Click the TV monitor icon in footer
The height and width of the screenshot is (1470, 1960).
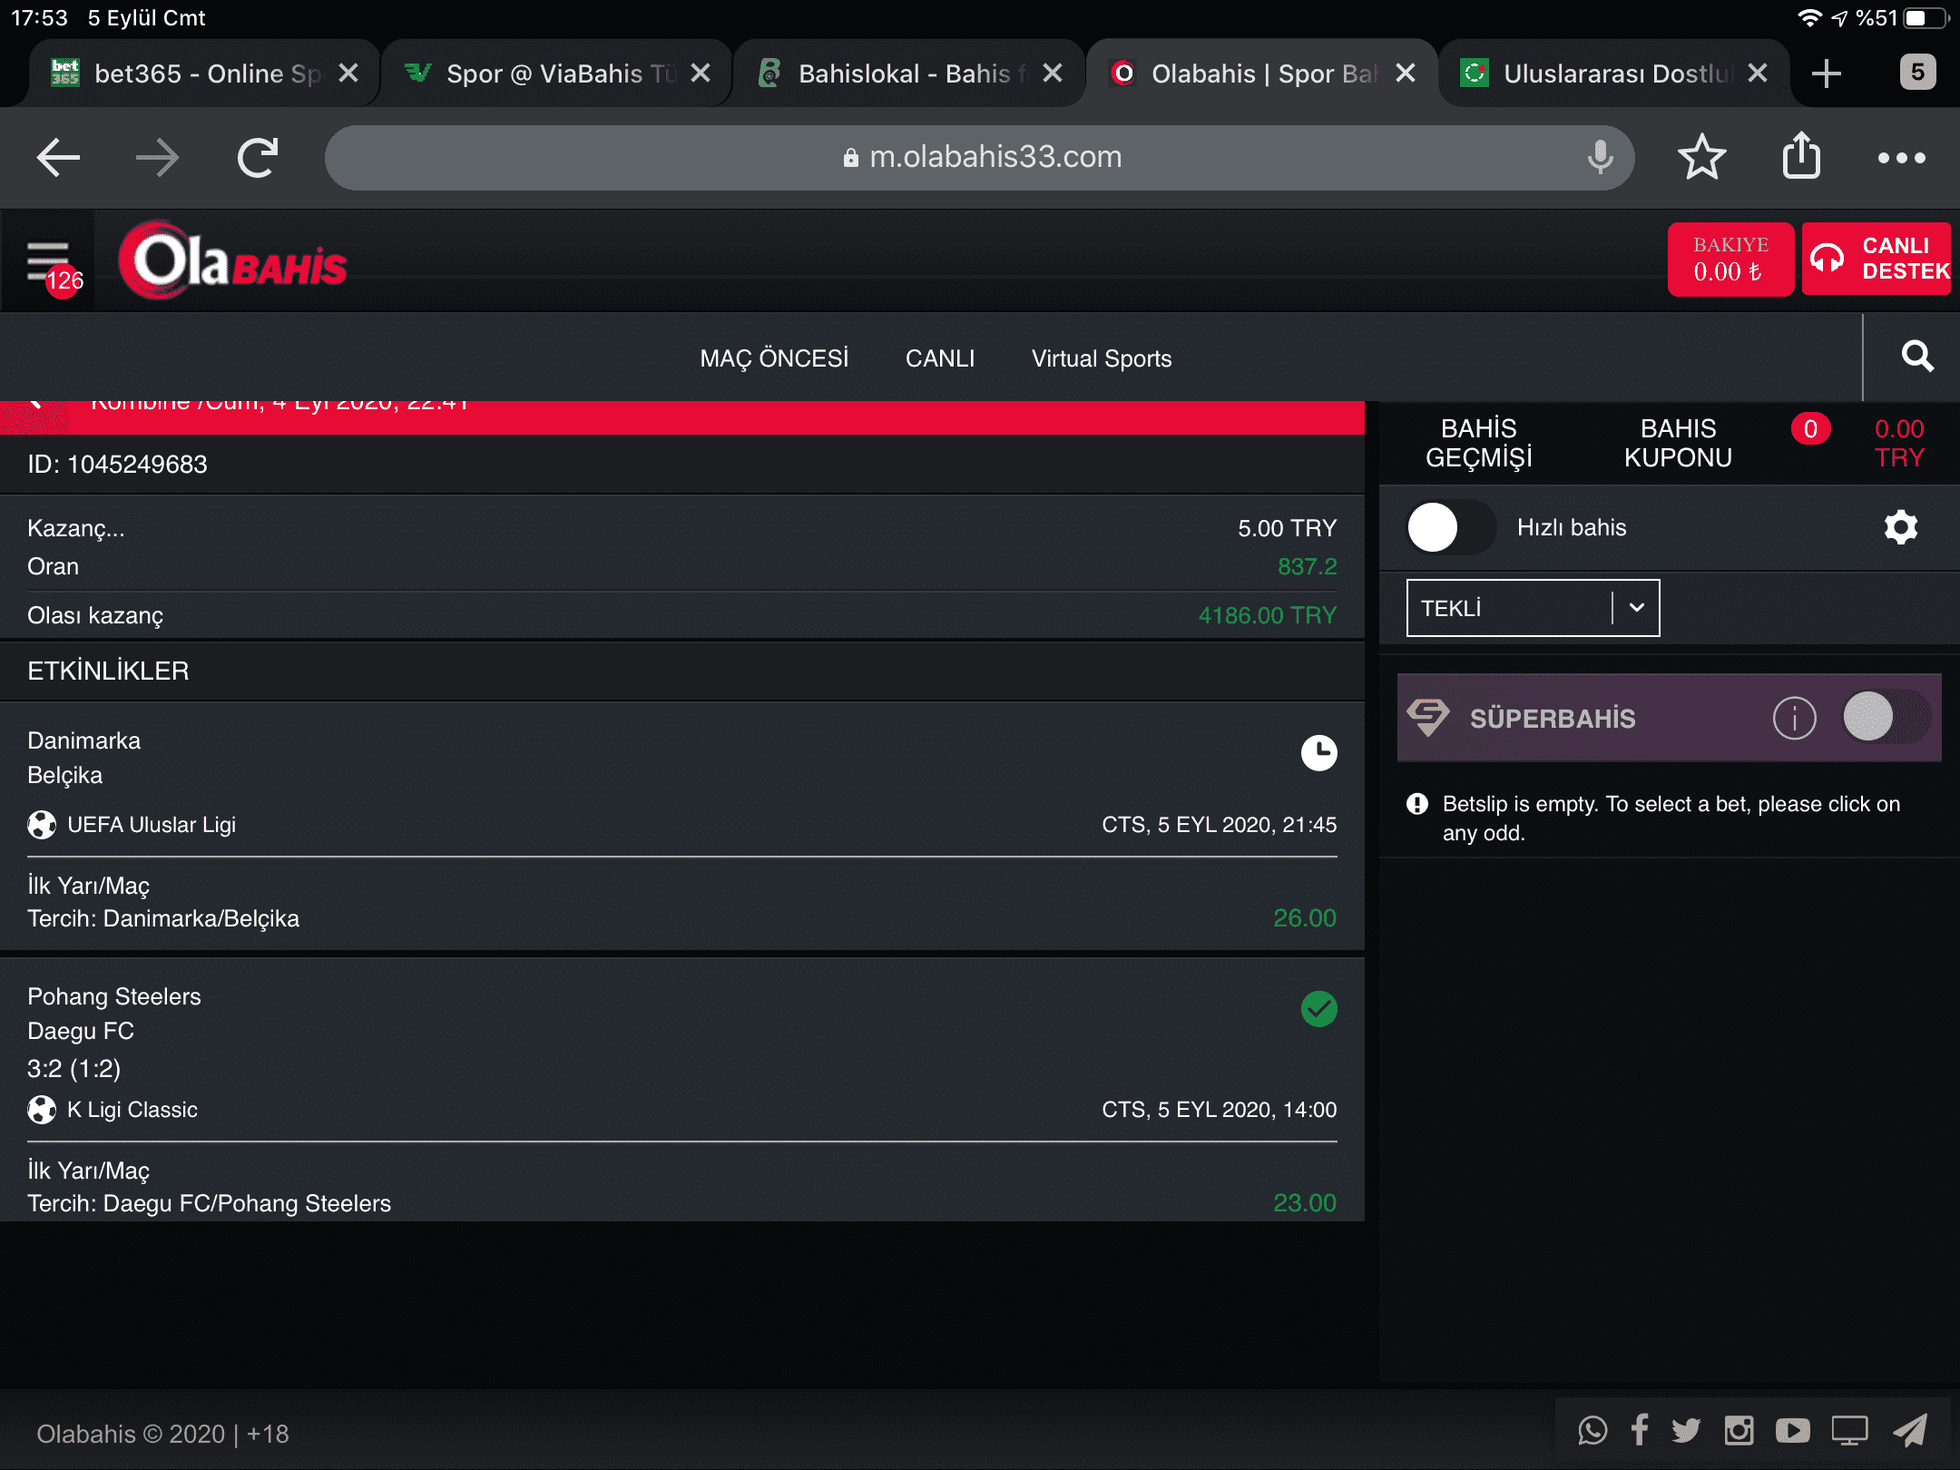pyautogui.click(x=1849, y=1431)
